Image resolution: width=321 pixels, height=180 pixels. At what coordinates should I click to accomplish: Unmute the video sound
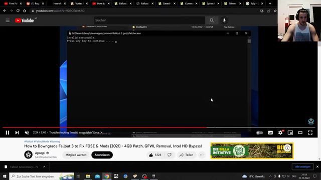27,132
